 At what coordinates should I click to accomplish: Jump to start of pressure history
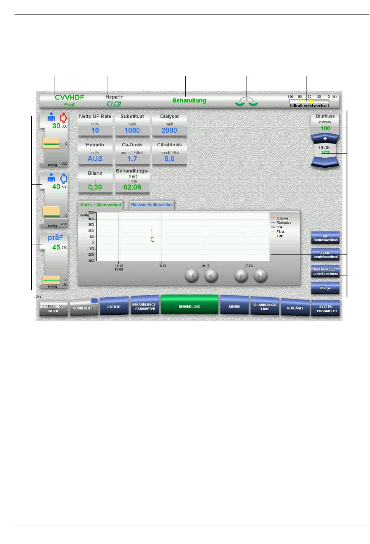pyautogui.click(x=191, y=276)
